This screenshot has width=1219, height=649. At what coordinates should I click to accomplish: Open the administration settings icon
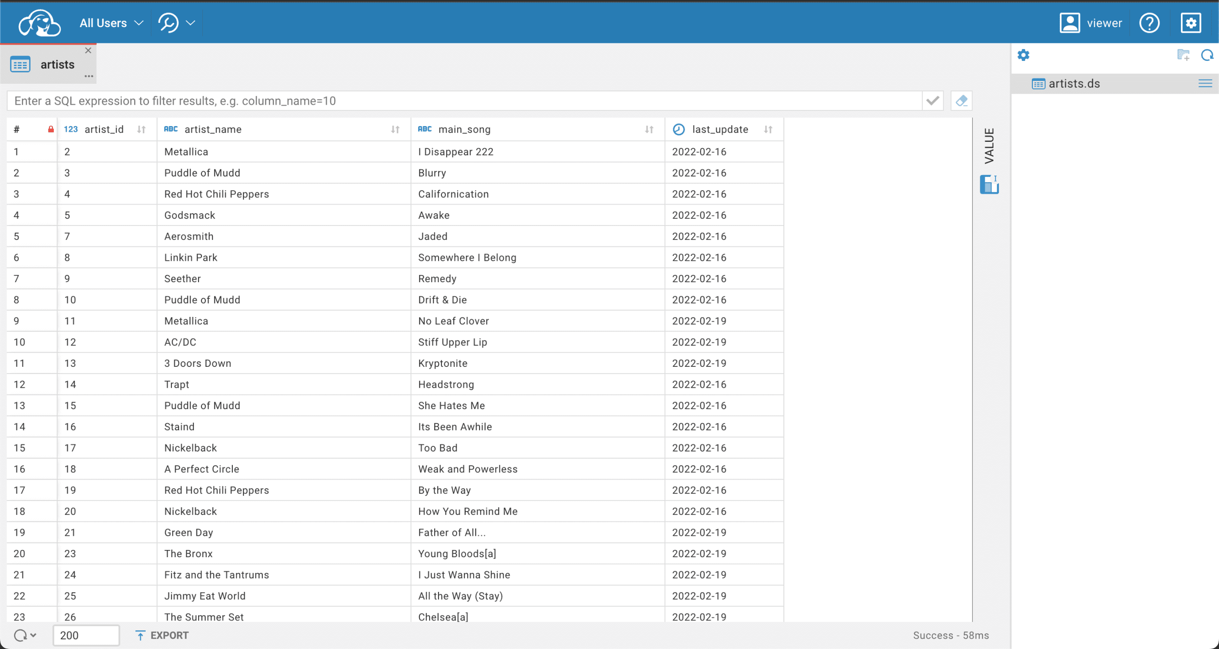[1191, 23]
